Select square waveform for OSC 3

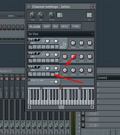click(x=39, y=74)
